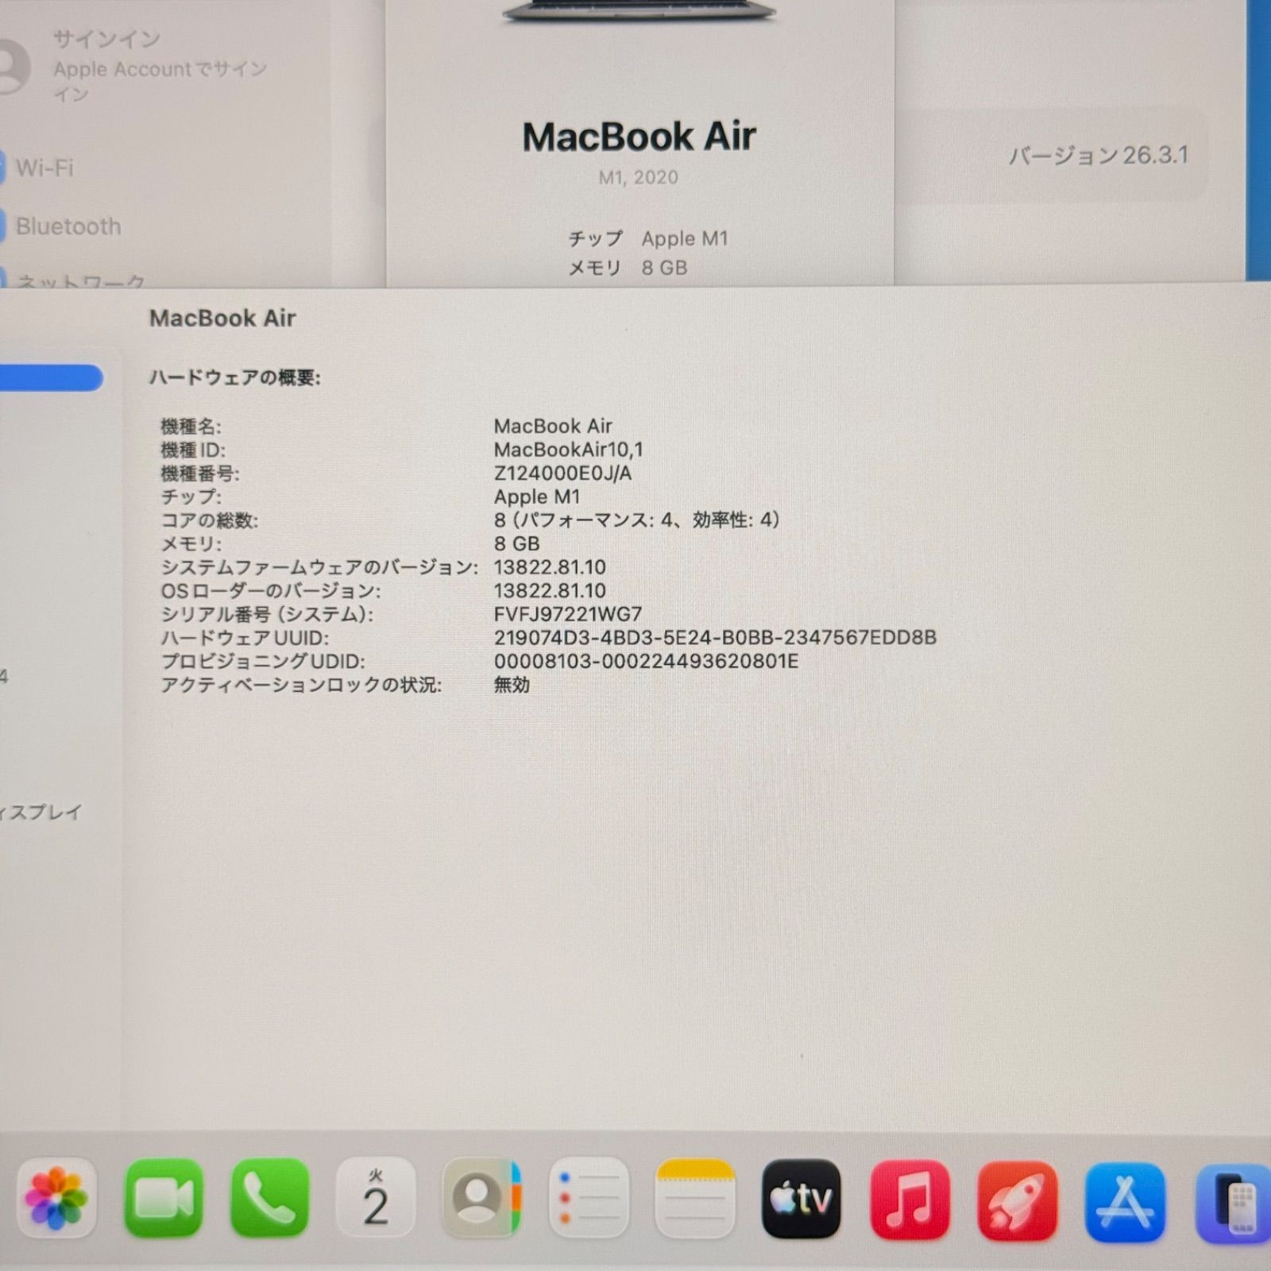Open the Contacts app in the Dock
The width and height of the screenshot is (1271, 1271).
481,1198
